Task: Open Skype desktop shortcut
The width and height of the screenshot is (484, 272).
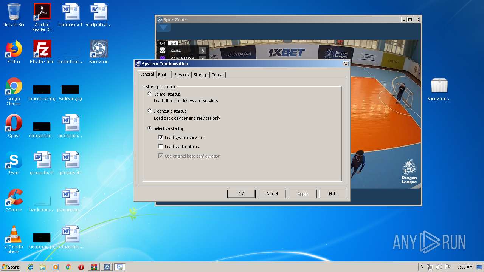Action: click(14, 163)
